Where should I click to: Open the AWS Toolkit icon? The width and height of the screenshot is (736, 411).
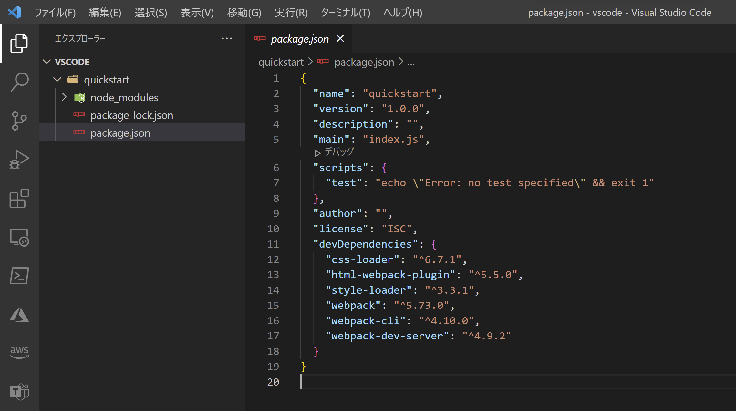(19, 352)
